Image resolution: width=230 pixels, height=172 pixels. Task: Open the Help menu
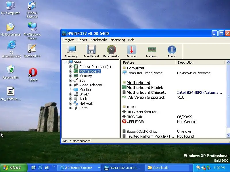131,40
